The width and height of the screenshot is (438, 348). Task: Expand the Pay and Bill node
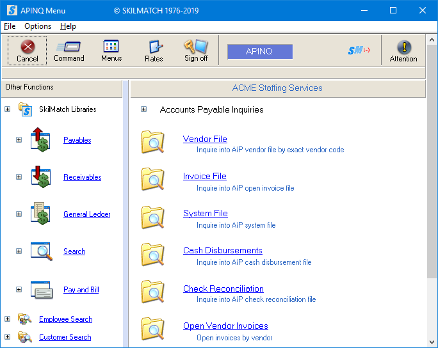(x=19, y=289)
